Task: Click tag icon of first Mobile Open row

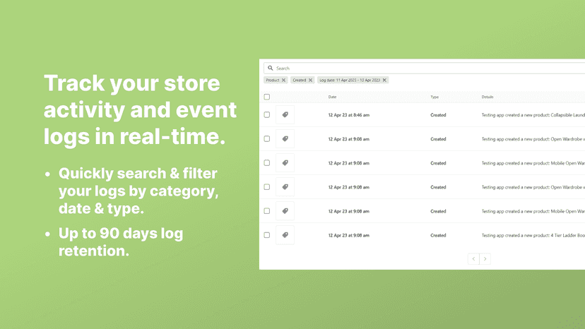Action: [x=285, y=163]
